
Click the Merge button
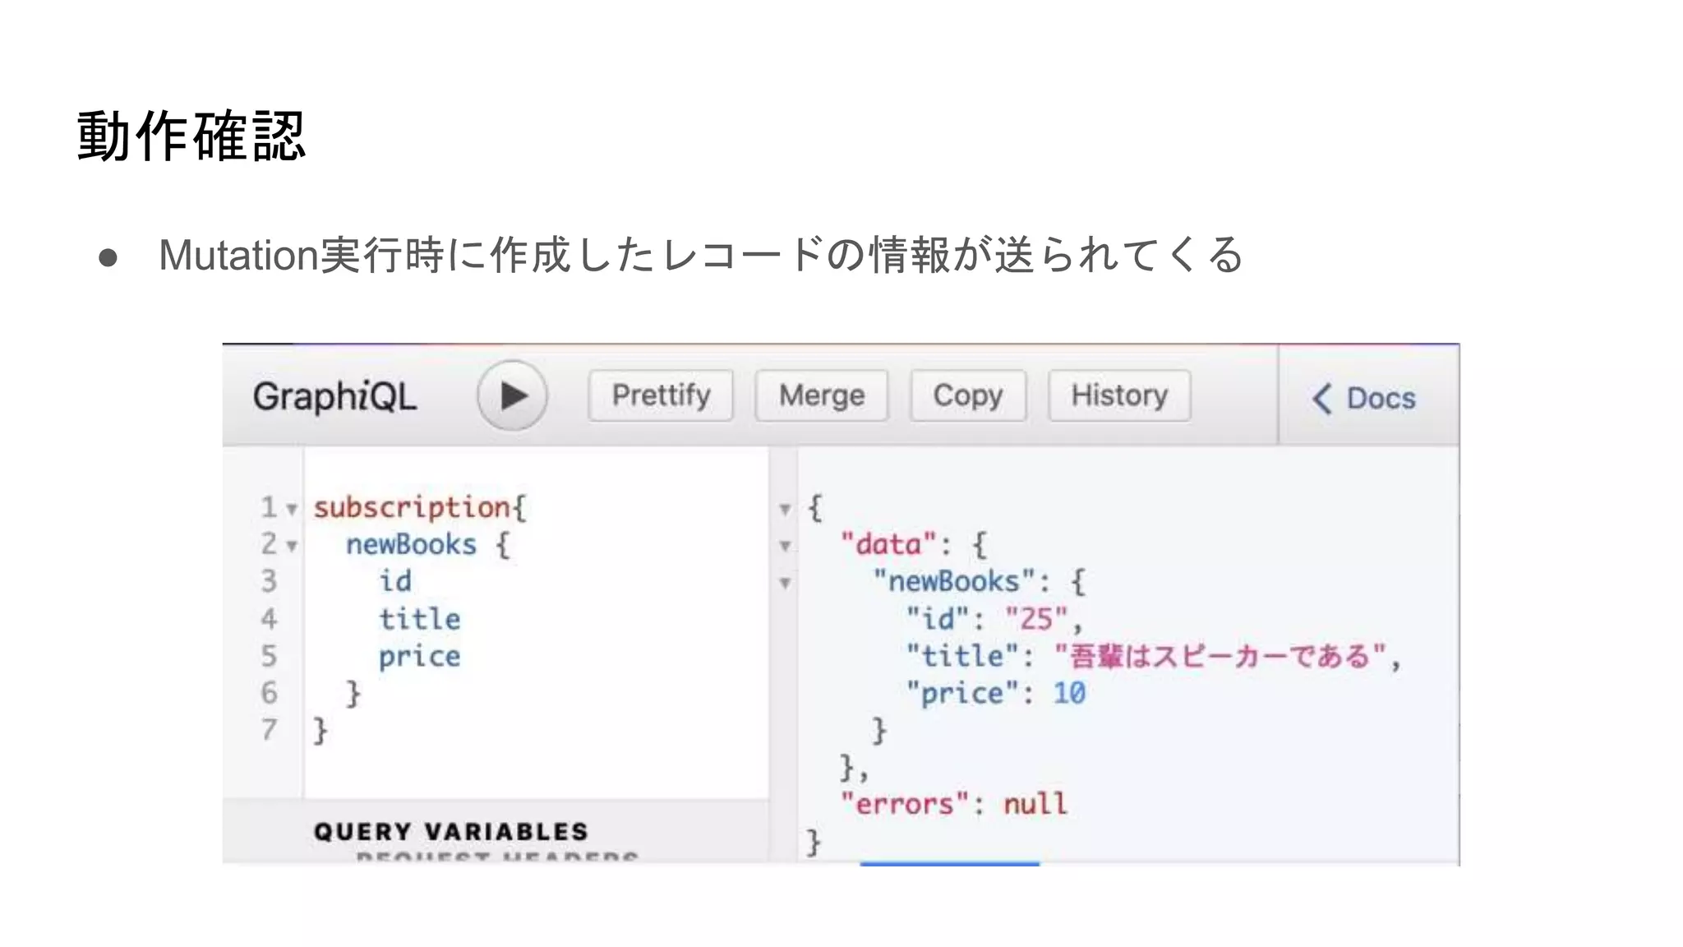[x=821, y=395]
